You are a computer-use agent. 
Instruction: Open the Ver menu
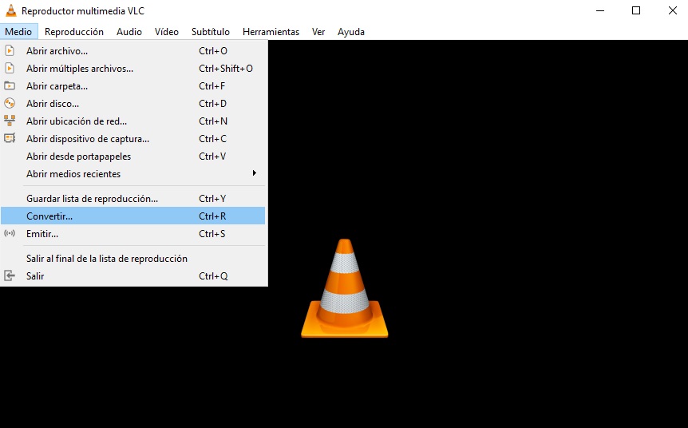[318, 32]
